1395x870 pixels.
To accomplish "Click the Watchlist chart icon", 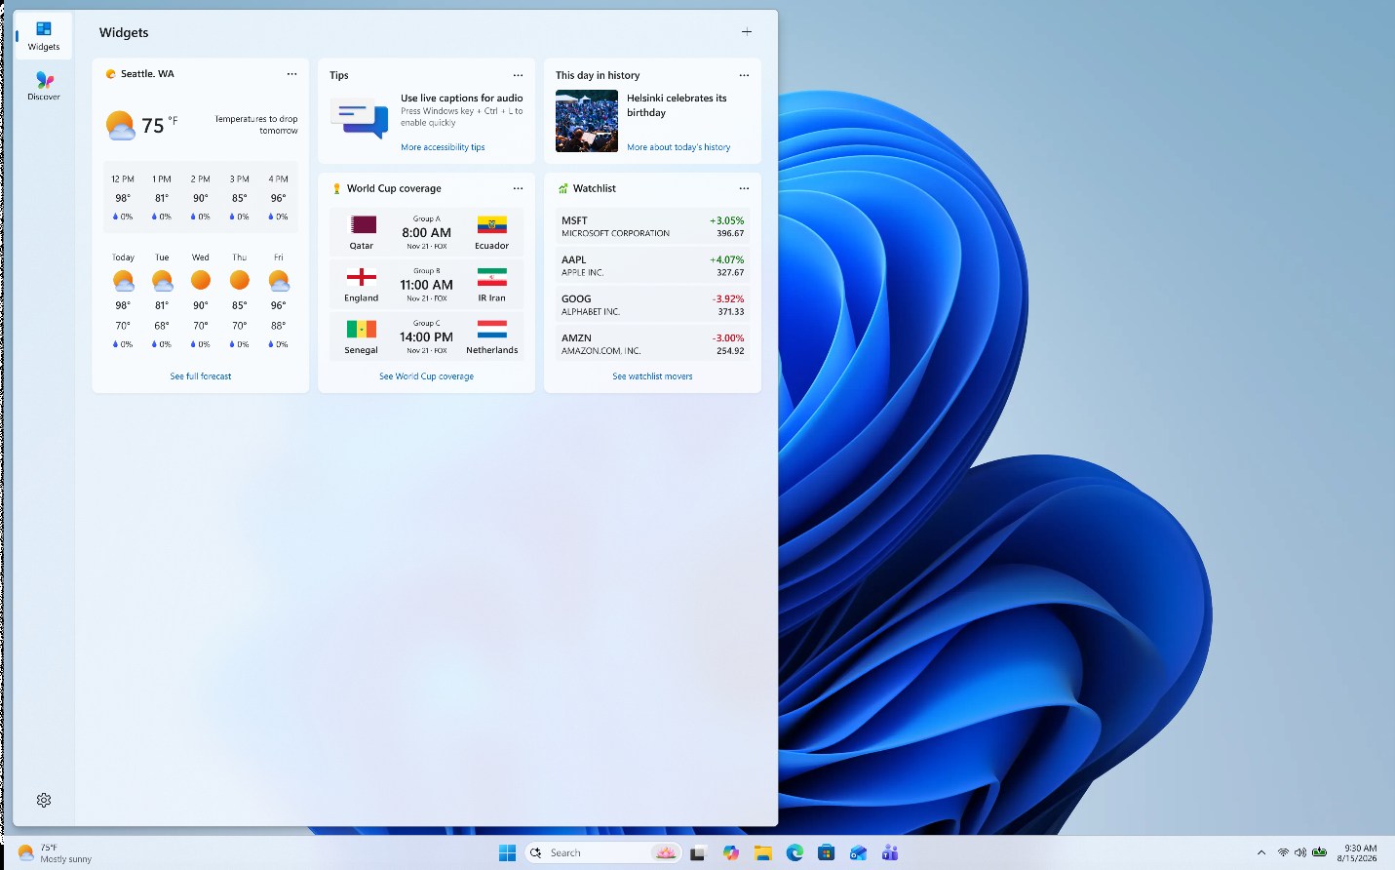I will [x=563, y=188].
